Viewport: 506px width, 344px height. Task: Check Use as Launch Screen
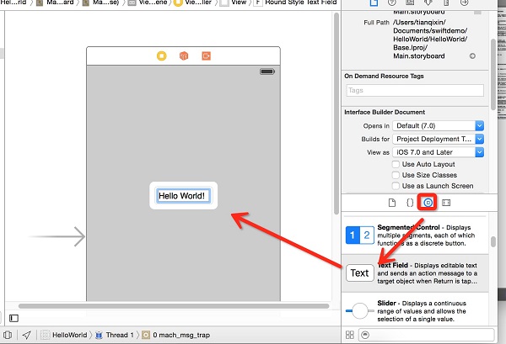tap(396, 186)
